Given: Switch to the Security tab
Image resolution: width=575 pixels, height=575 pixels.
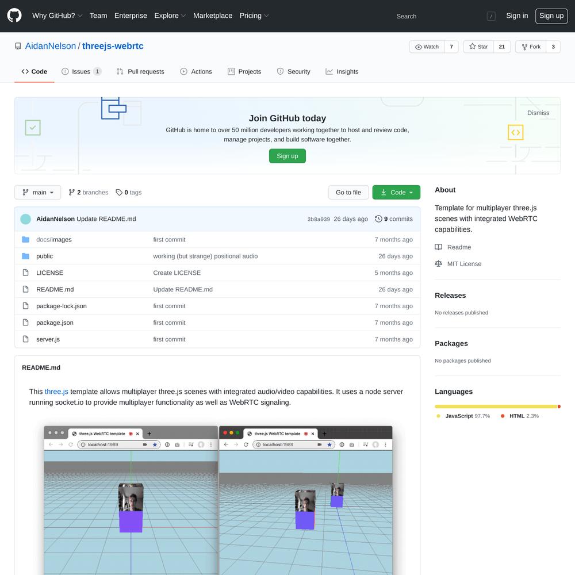Looking at the screenshot, I should 293,71.
